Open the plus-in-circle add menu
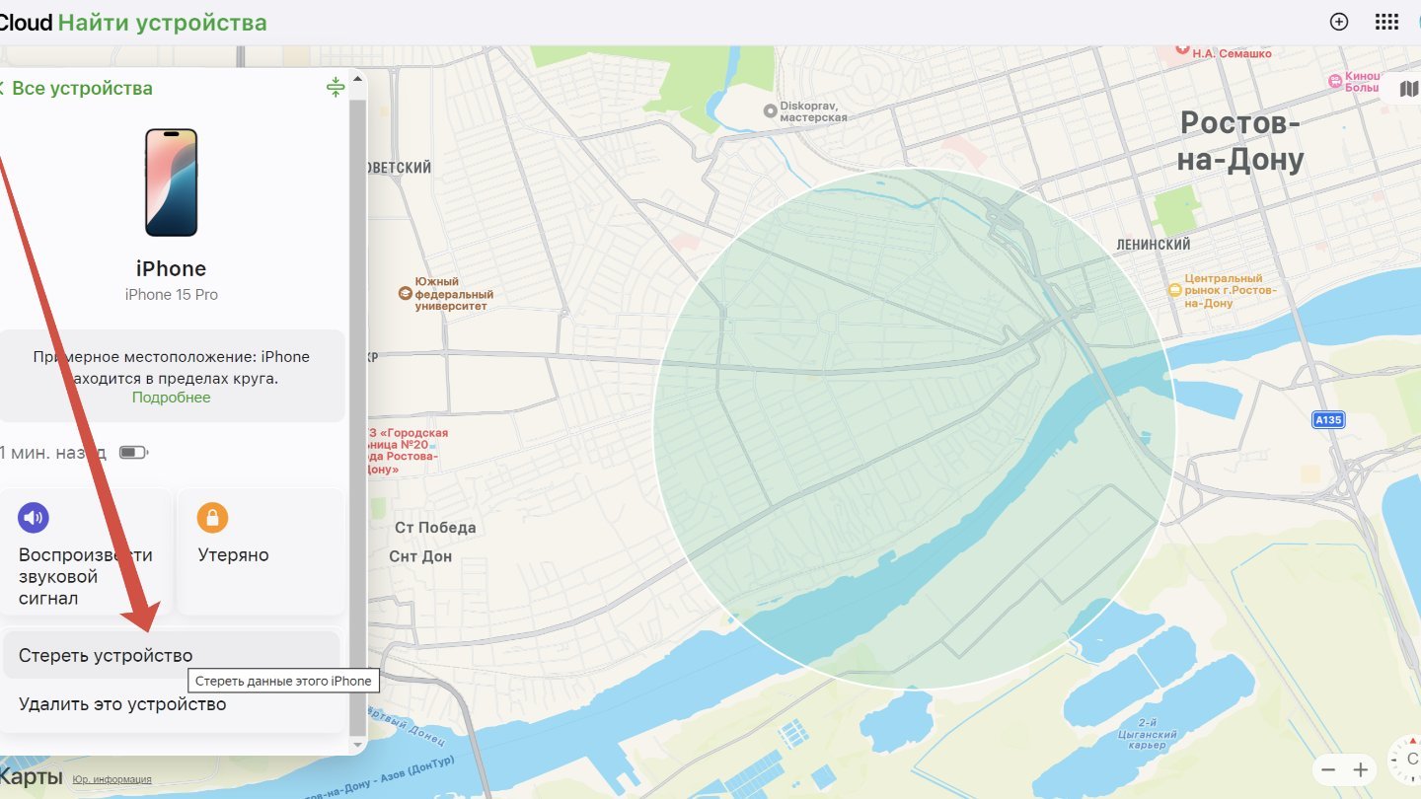This screenshot has width=1421, height=799. 1339,22
